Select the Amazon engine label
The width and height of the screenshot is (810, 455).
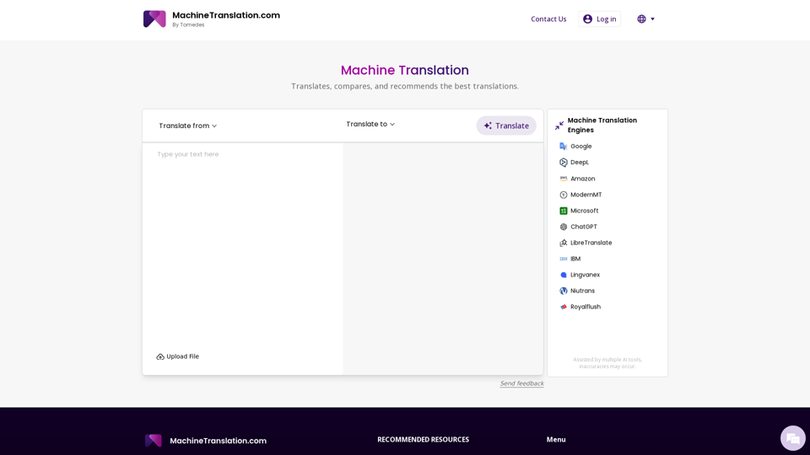(x=583, y=179)
